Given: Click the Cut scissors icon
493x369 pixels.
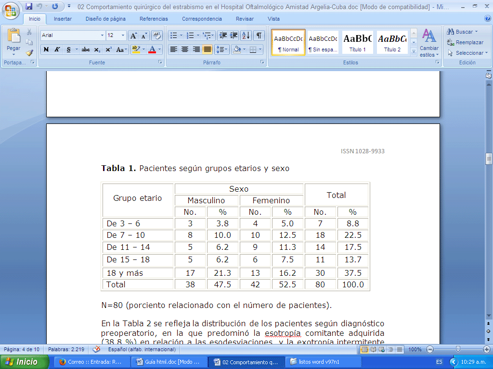Looking at the screenshot, I should coord(29,32).
